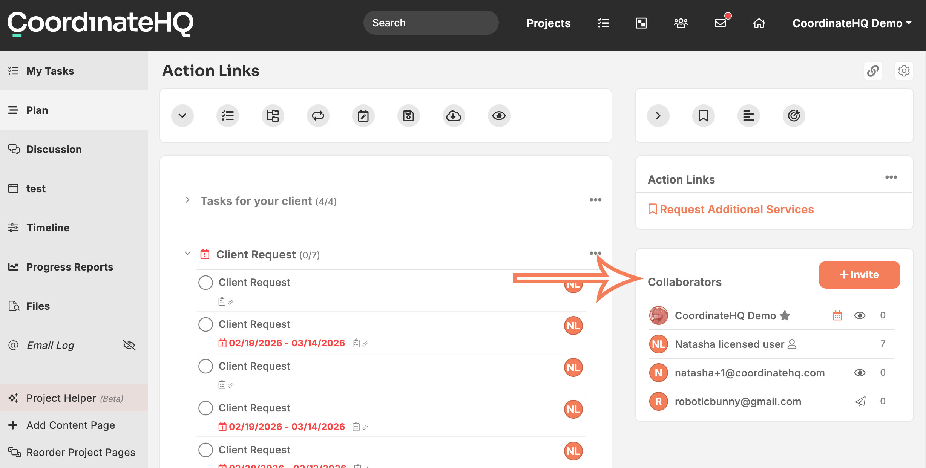Toggle Email Log hidden eye icon
The width and height of the screenshot is (926, 468).
129,345
